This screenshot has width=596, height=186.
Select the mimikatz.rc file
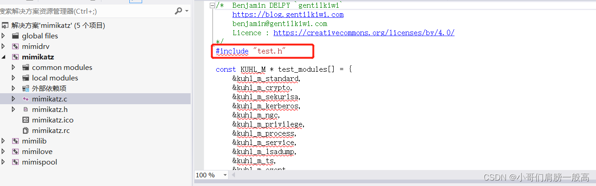coord(51,131)
